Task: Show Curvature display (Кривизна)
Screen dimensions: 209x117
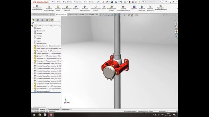Action: pos(134,7)
